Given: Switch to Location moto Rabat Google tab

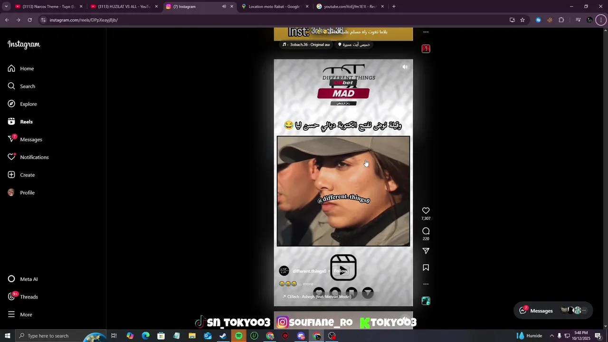Looking at the screenshot, I should coord(275,7).
